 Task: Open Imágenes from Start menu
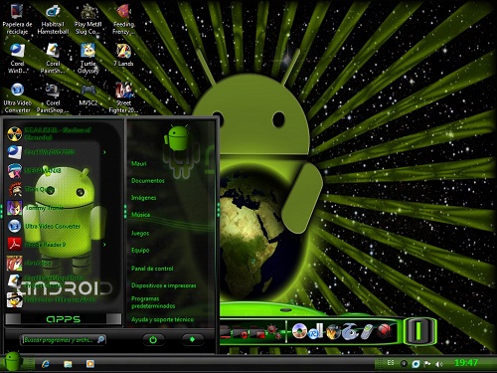143,198
